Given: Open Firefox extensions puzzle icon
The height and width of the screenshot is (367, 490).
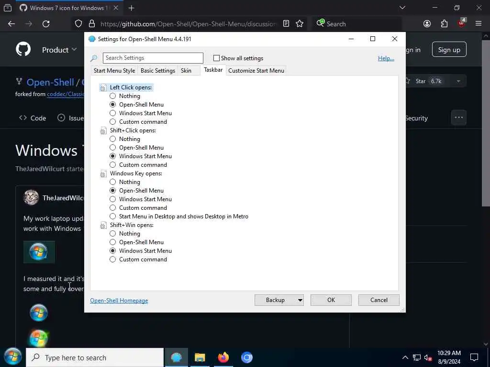Looking at the screenshot, I should pos(444,24).
